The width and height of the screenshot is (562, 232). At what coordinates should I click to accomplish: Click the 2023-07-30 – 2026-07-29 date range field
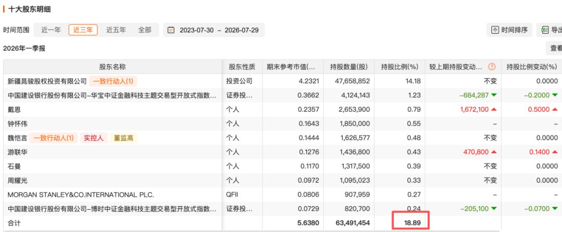[x=214, y=30]
